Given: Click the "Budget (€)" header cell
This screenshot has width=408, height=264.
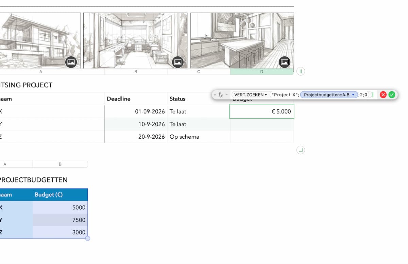Looking at the screenshot, I should (60, 195).
